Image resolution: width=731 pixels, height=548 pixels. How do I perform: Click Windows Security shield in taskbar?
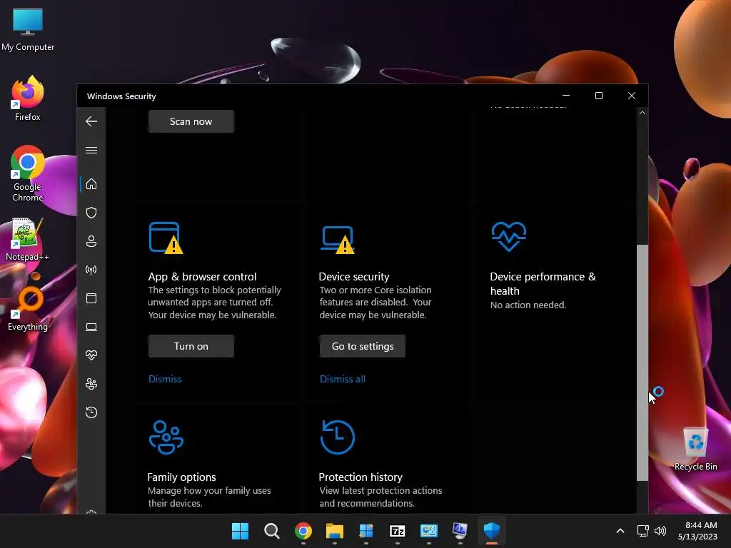click(x=491, y=531)
